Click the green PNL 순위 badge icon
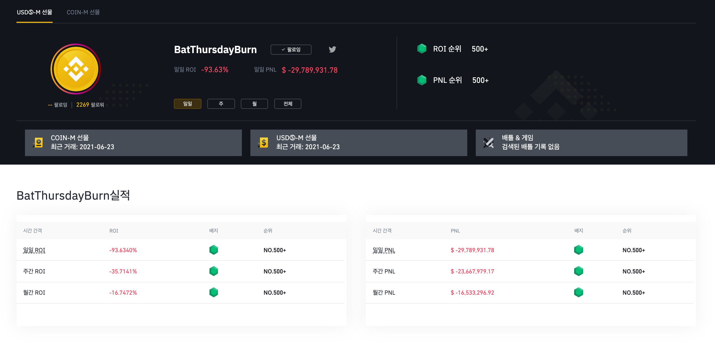Screen dimensions: 715x343 click(422, 80)
